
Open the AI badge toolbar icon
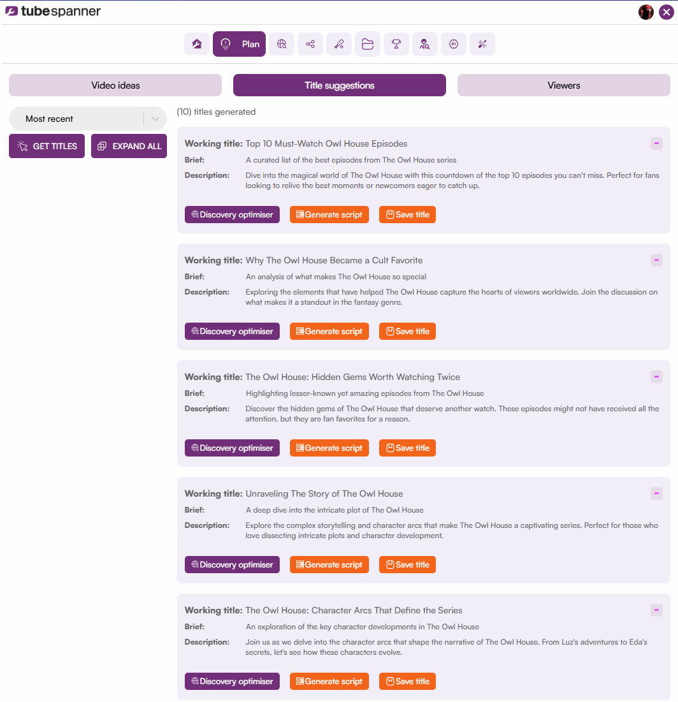(453, 44)
